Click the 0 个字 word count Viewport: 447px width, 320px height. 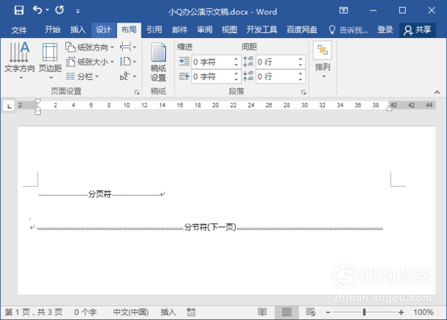[85, 312]
